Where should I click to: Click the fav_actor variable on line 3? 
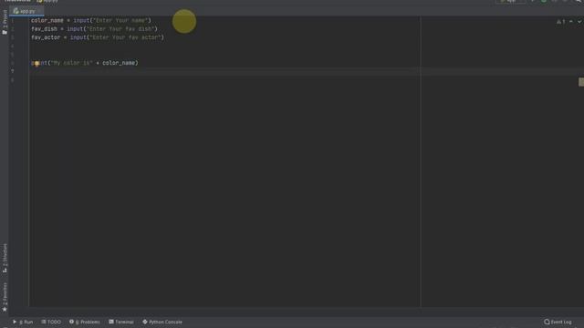(x=46, y=37)
